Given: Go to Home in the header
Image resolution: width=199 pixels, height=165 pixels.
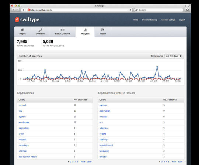Looking at the screenshot, I should [x=136, y=20].
